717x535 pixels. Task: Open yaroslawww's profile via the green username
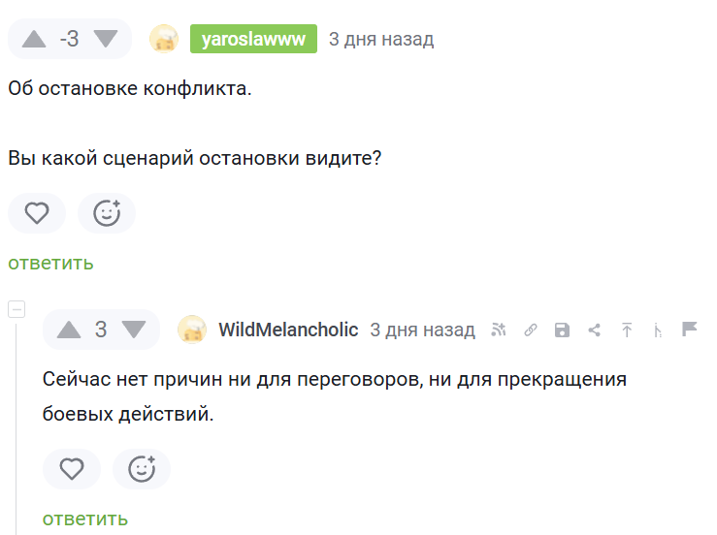254,39
